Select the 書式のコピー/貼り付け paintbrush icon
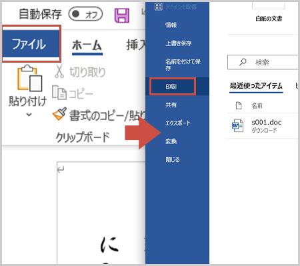Viewport: 300px width, 266px height. tap(59, 113)
